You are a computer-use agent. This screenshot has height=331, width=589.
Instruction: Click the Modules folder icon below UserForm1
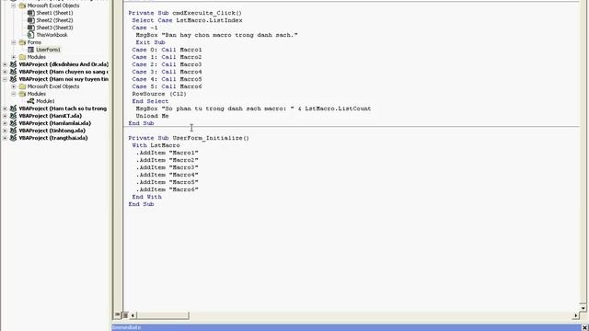point(22,57)
